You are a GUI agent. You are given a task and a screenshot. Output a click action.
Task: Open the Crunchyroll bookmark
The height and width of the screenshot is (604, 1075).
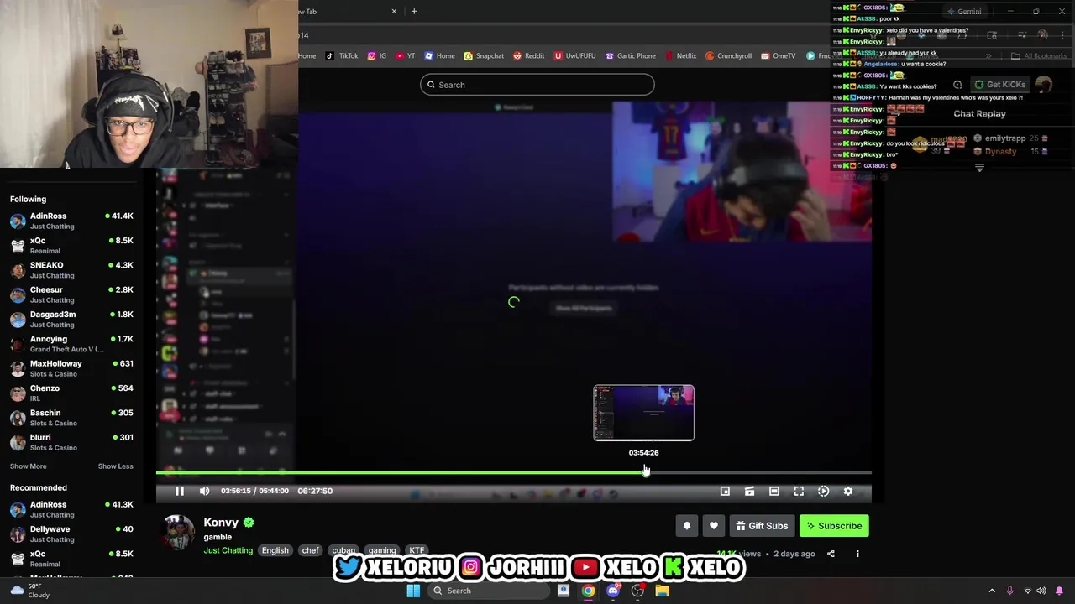[x=728, y=56]
